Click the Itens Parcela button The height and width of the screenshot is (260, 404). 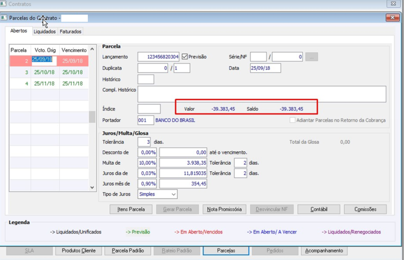click(131, 209)
